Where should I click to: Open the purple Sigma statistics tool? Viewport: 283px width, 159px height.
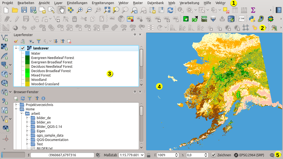(x=253, y=10)
